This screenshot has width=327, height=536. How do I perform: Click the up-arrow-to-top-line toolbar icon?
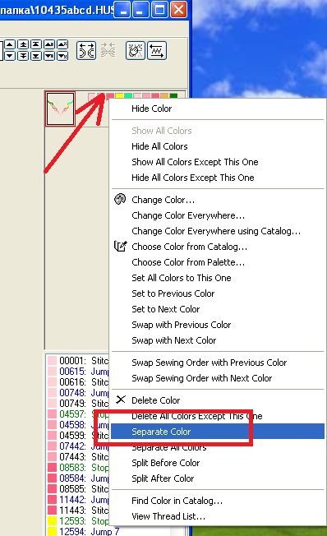36,44
